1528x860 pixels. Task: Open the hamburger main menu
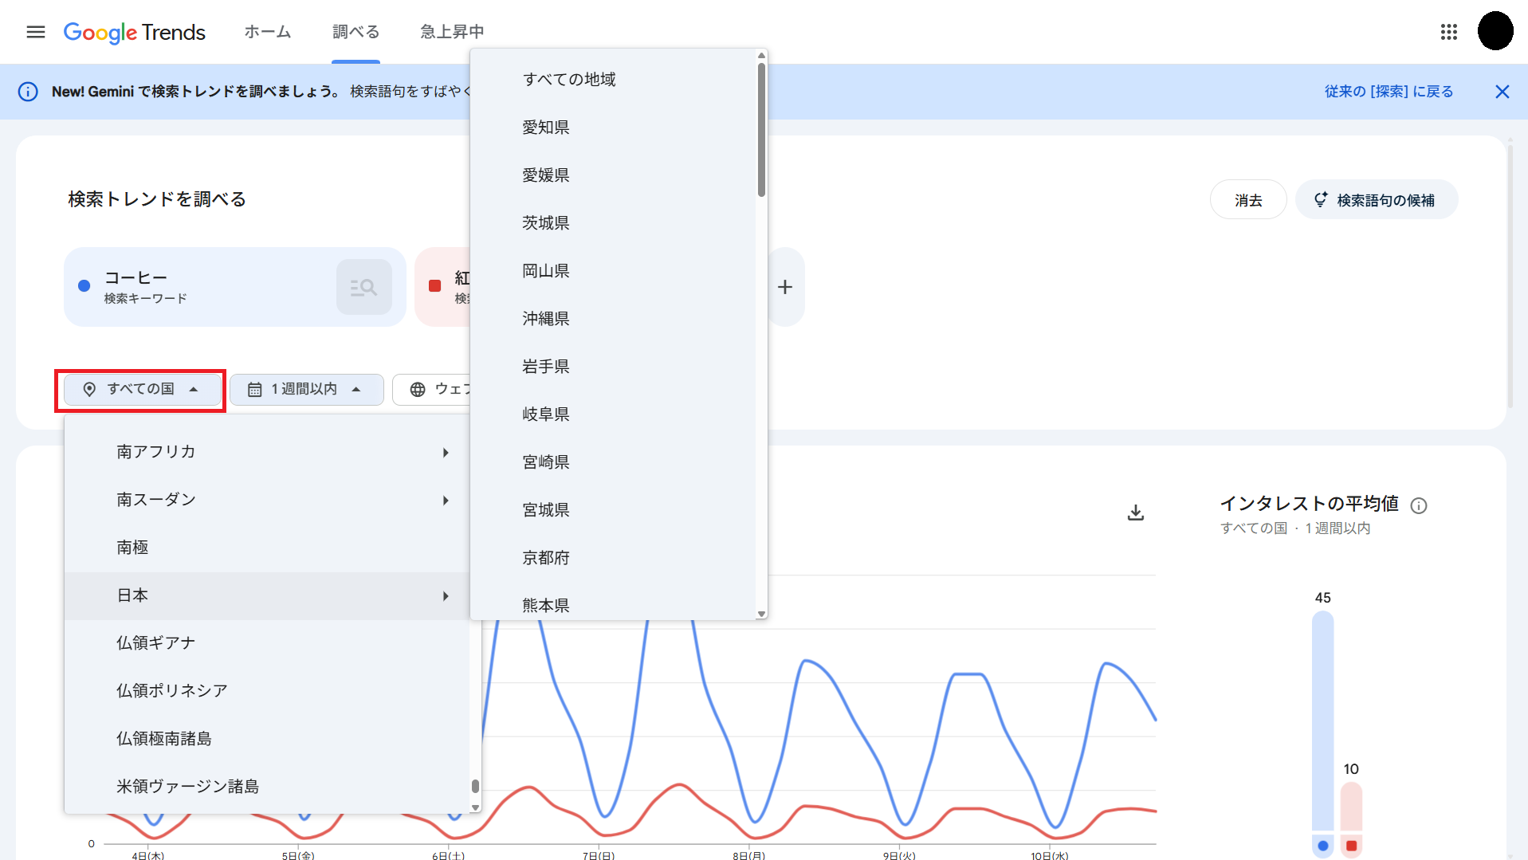36,32
